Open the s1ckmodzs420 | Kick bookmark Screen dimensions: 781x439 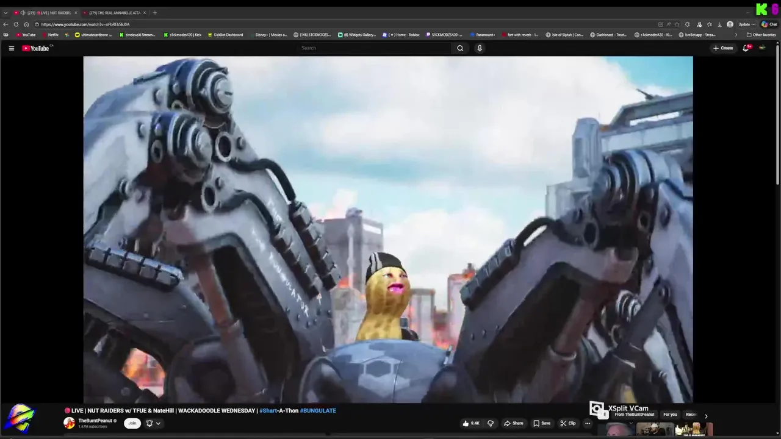coord(182,35)
